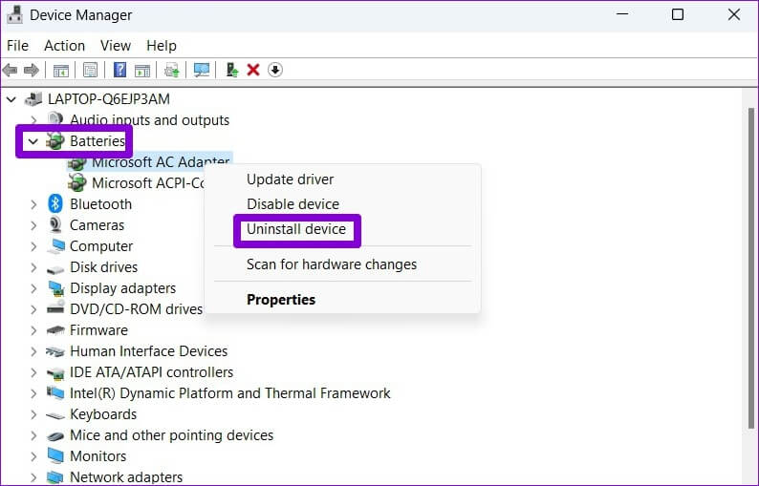This screenshot has height=486, width=759.
Task: Click the DVD/CD-ROM drives icon
Action: [x=55, y=308]
